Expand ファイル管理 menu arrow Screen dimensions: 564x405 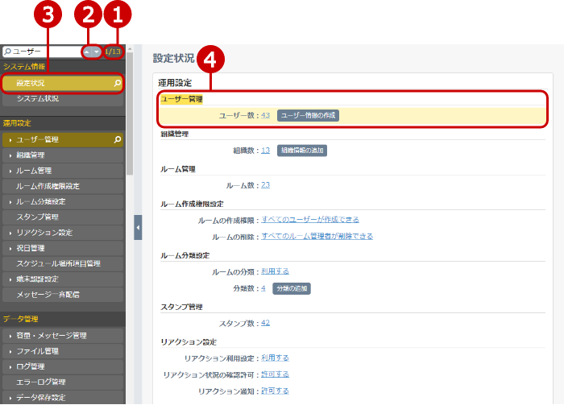(10, 351)
